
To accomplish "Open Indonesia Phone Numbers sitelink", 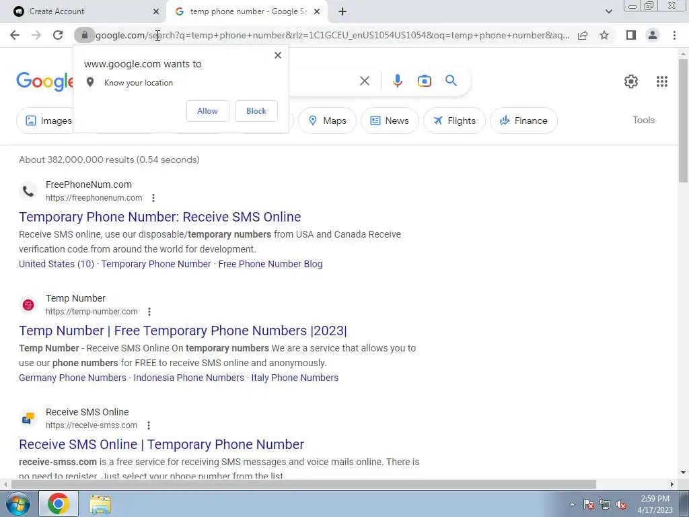I will pyautogui.click(x=188, y=378).
